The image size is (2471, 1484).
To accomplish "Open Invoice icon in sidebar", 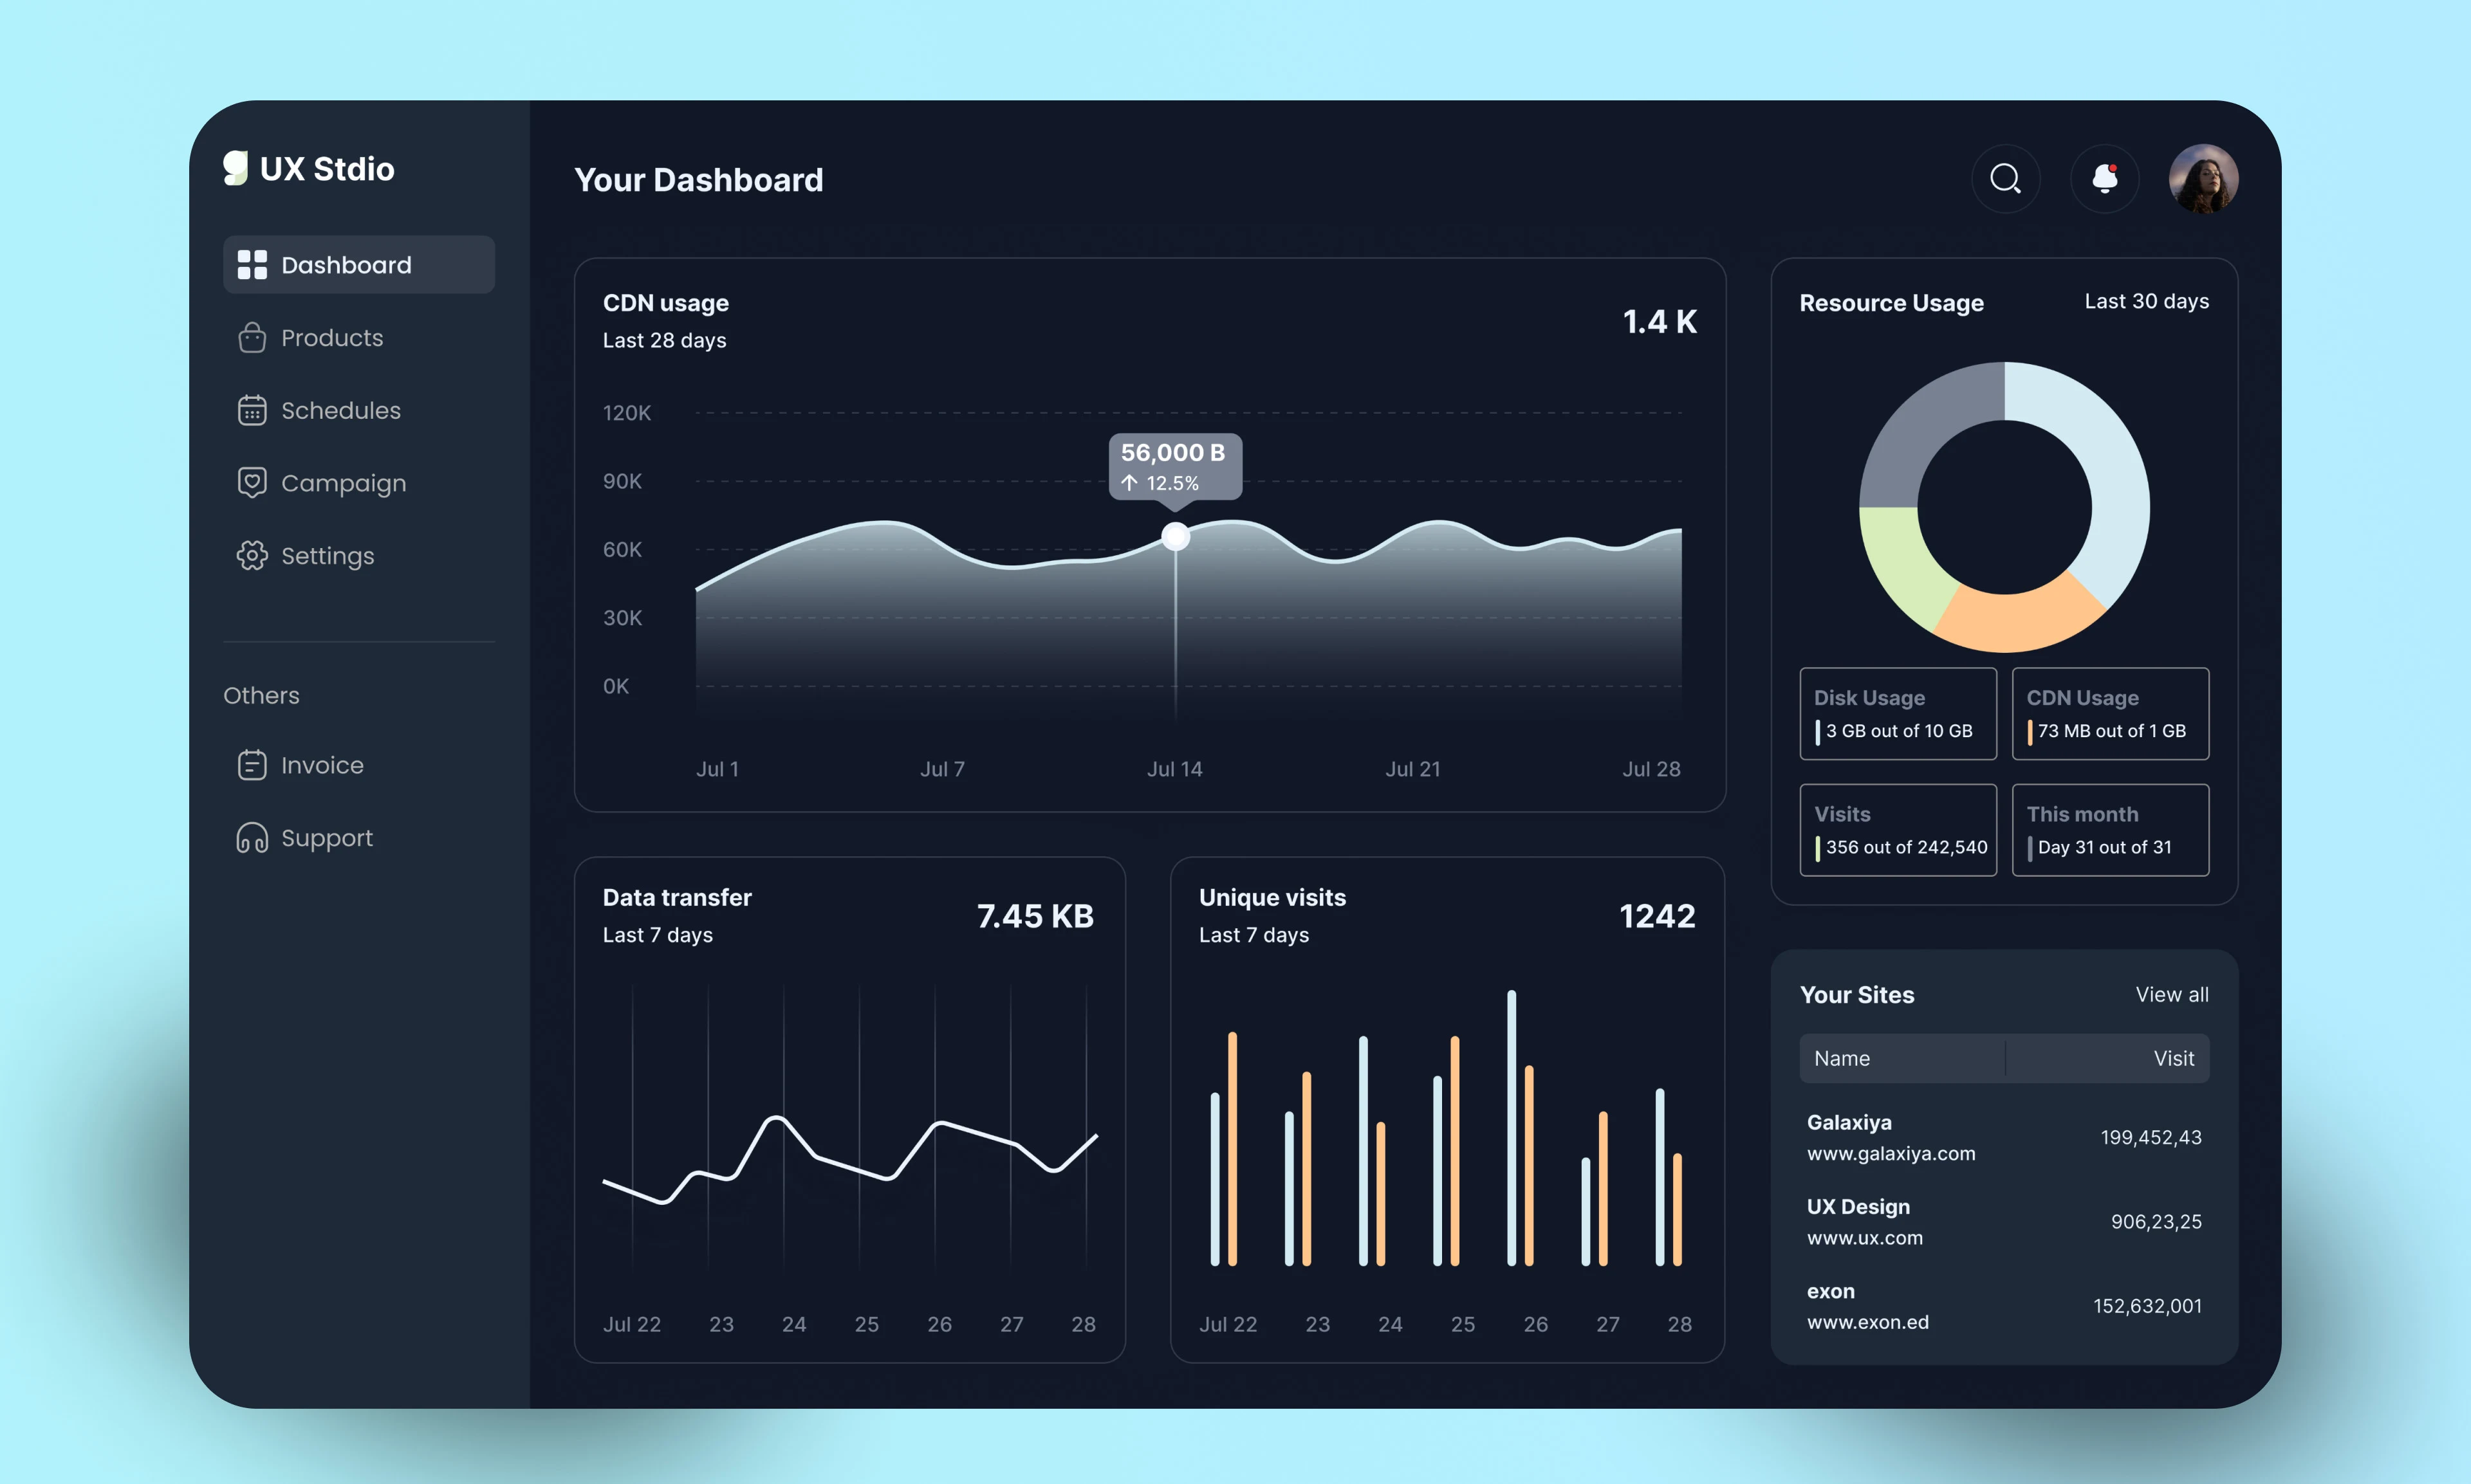I will [252, 765].
